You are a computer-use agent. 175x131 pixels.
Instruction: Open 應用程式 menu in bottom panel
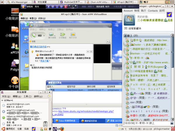coord(10,129)
